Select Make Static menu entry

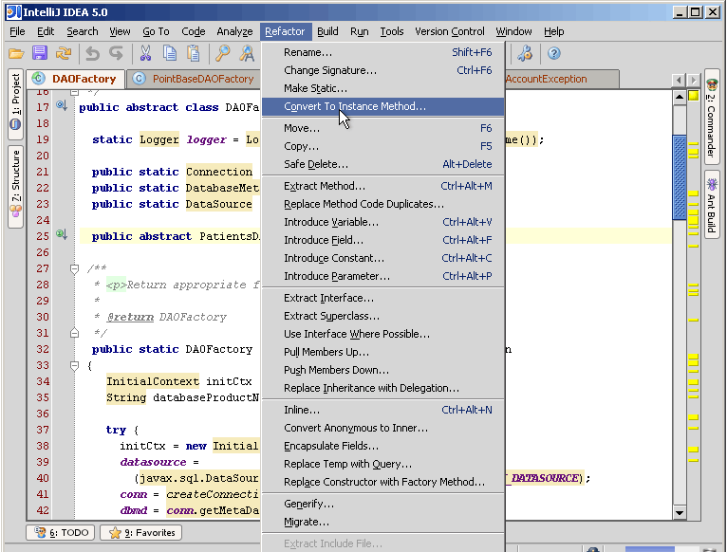pos(383,88)
